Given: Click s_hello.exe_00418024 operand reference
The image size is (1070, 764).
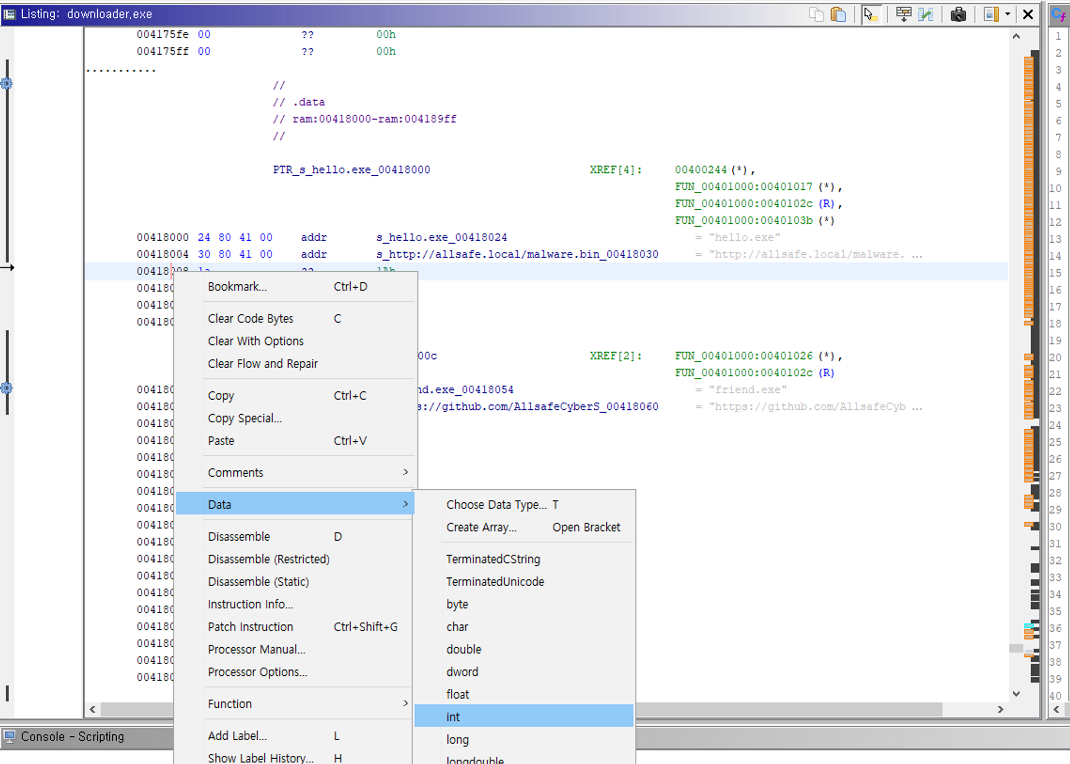Looking at the screenshot, I should click(x=442, y=237).
